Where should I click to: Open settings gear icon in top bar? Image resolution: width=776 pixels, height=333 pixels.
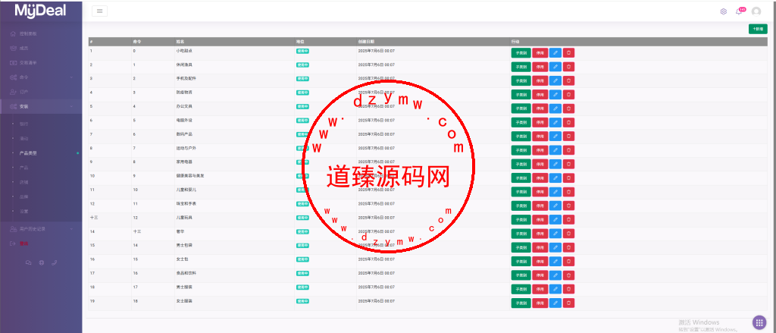724,11
